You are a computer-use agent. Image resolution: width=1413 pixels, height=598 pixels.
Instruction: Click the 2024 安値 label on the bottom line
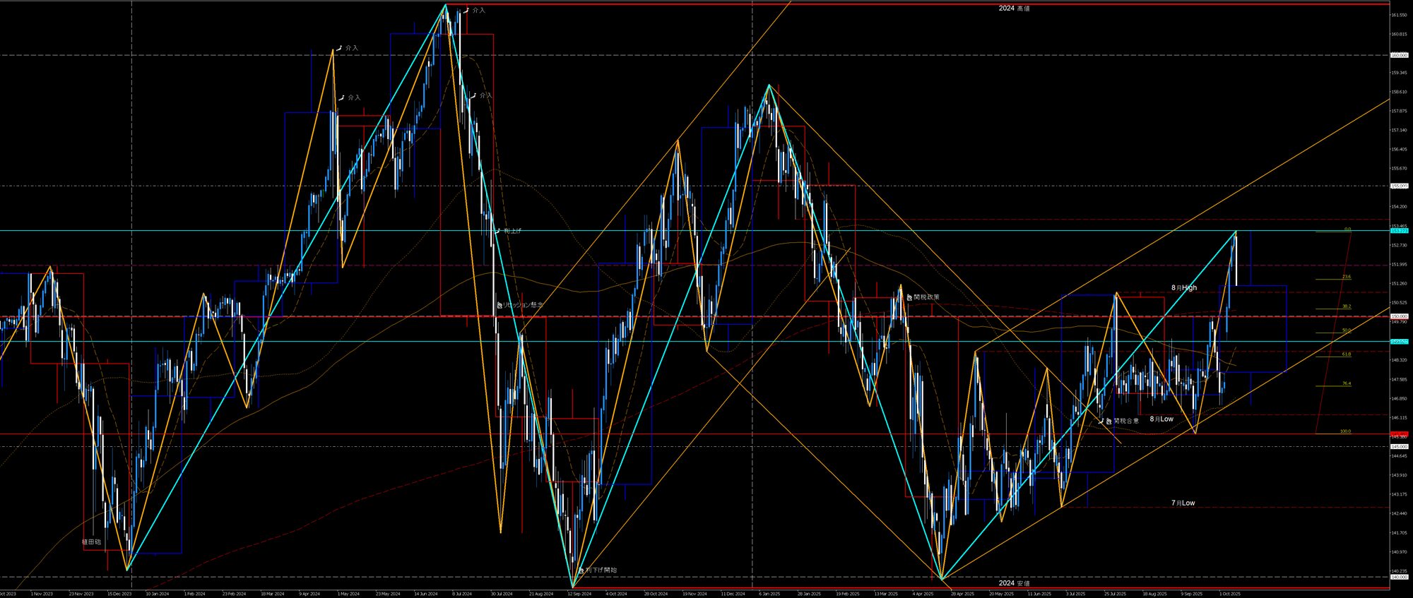tap(1013, 583)
